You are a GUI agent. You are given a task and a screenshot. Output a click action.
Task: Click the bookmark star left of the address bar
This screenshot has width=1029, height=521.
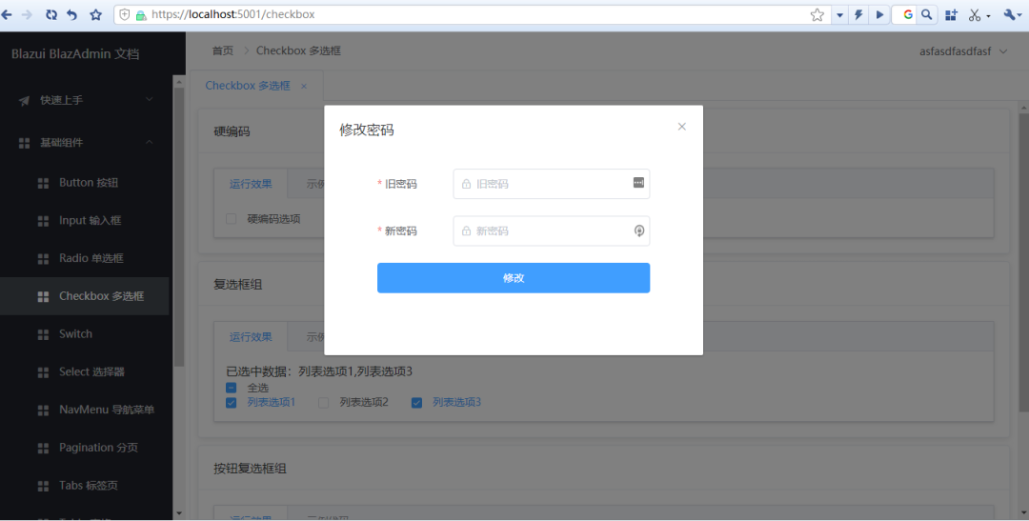(96, 14)
